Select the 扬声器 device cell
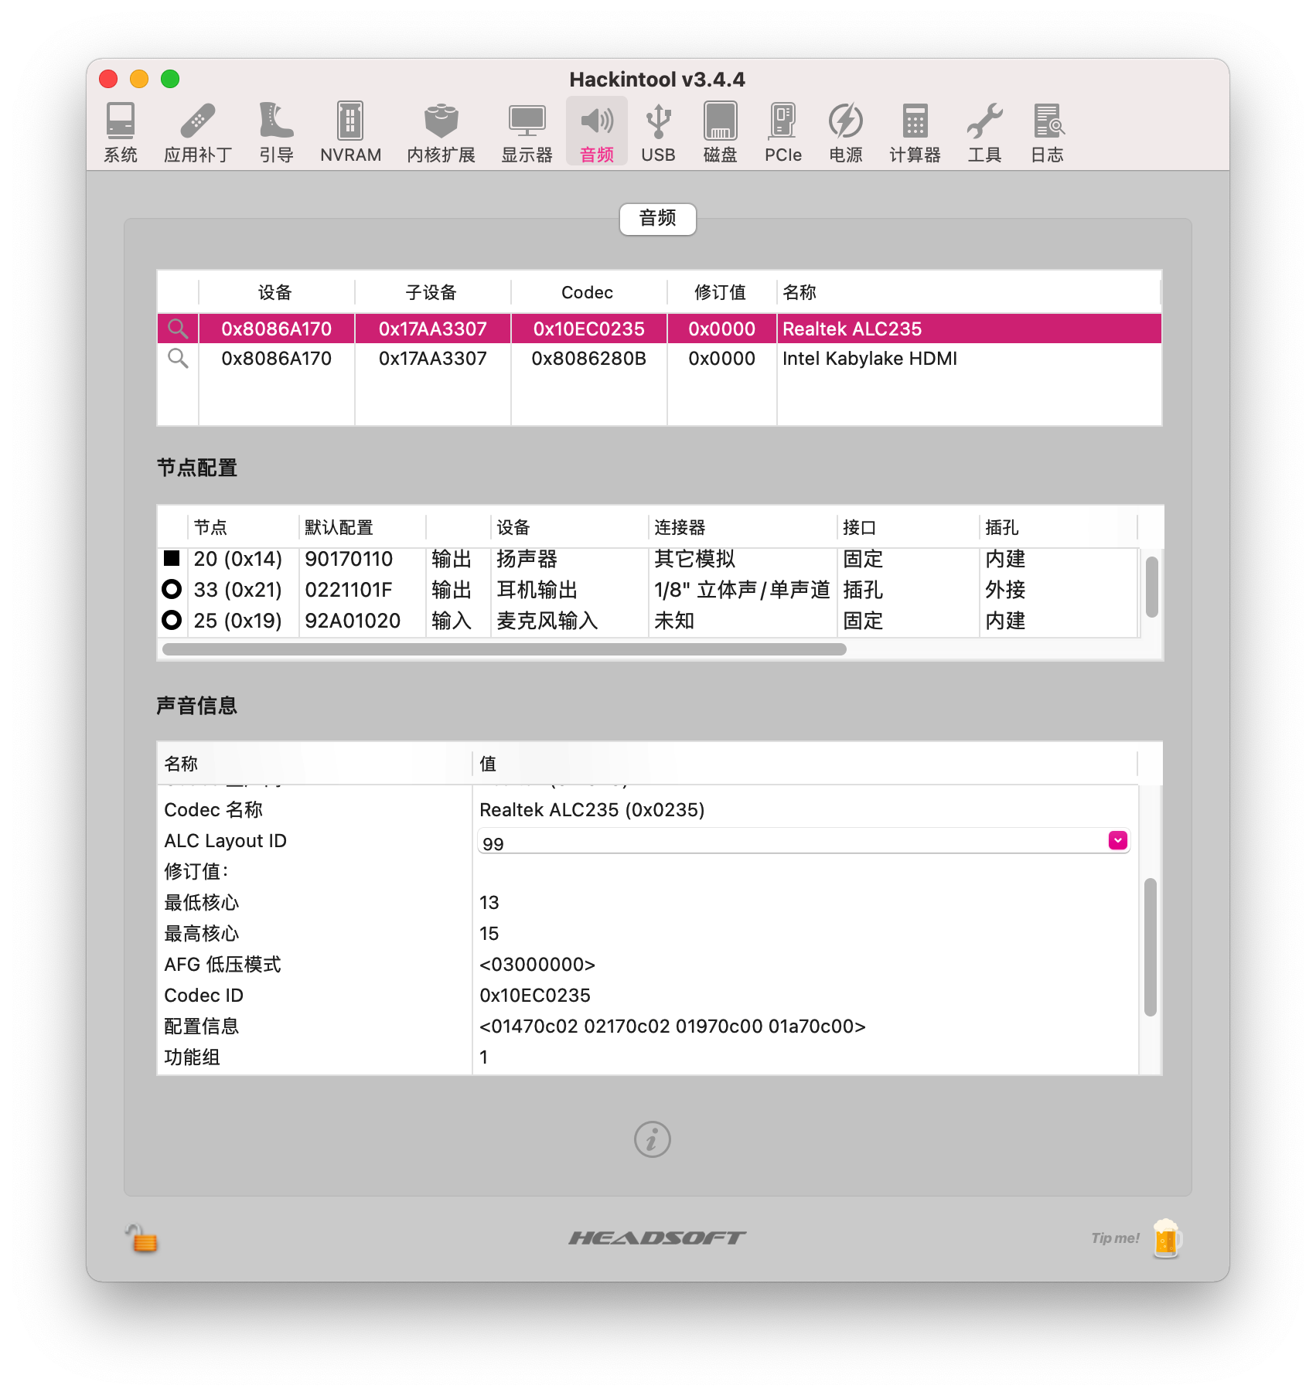The width and height of the screenshot is (1316, 1396). click(569, 558)
